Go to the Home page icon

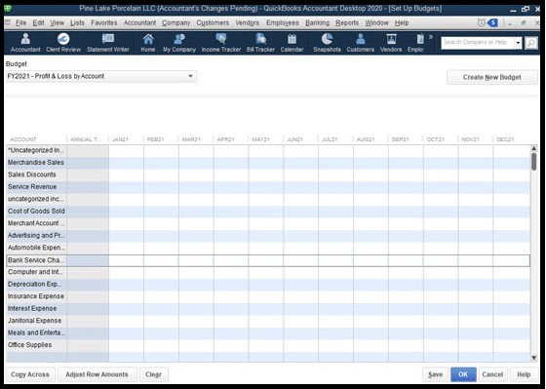click(x=148, y=43)
